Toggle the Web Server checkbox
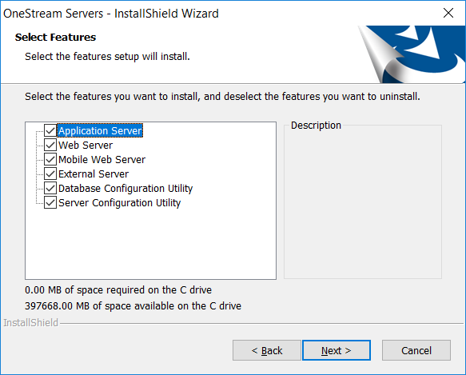Screen dimensions: 466x375 (50, 146)
